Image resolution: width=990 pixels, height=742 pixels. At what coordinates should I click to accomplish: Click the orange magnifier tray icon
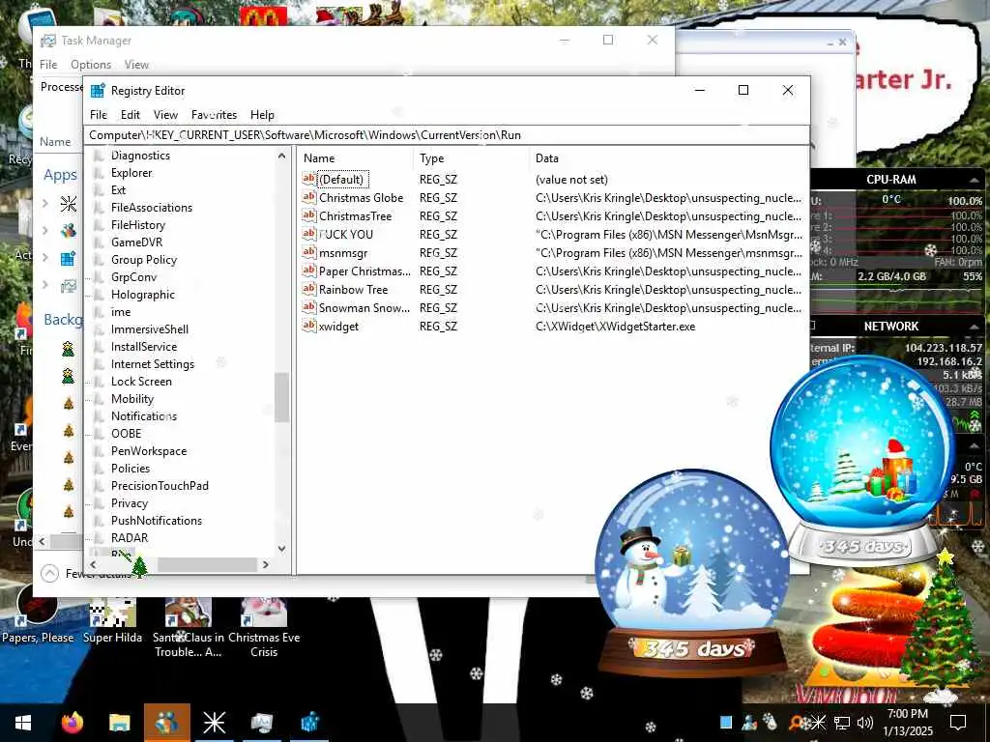click(x=795, y=723)
